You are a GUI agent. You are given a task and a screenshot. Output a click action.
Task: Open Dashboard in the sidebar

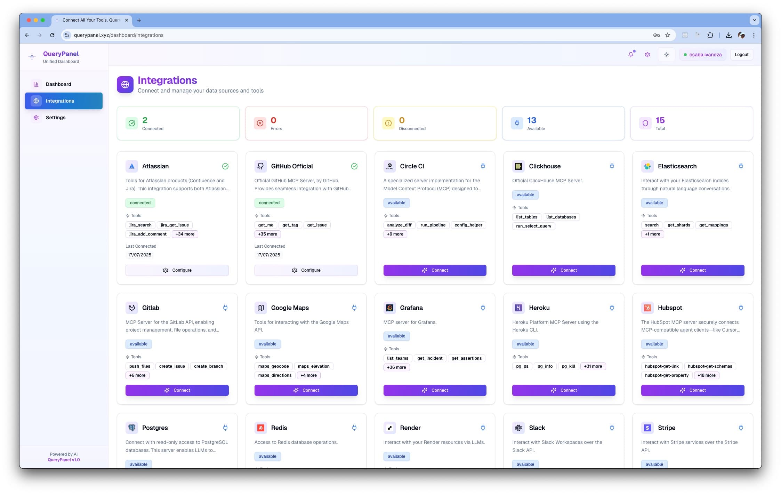tap(64, 84)
